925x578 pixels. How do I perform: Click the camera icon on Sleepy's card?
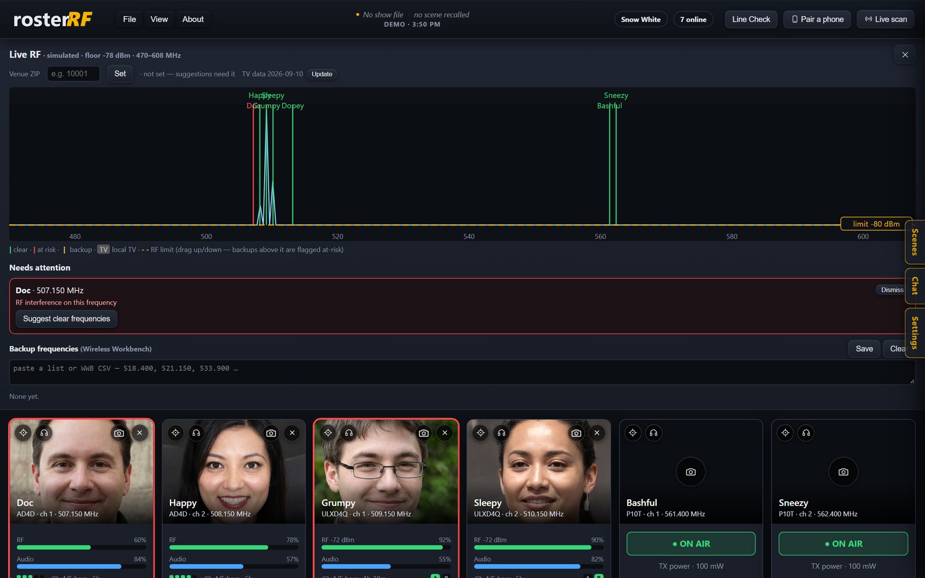pyautogui.click(x=576, y=433)
